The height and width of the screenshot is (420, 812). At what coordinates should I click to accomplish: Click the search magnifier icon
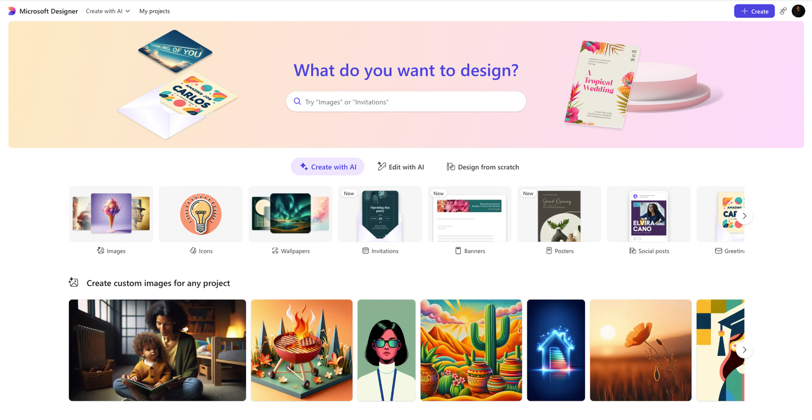tap(297, 101)
